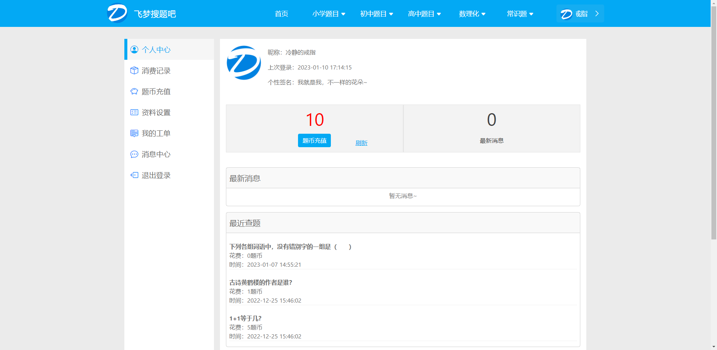Open the recent question about 黄鹤楼 author
The width and height of the screenshot is (717, 350).
[x=261, y=282]
